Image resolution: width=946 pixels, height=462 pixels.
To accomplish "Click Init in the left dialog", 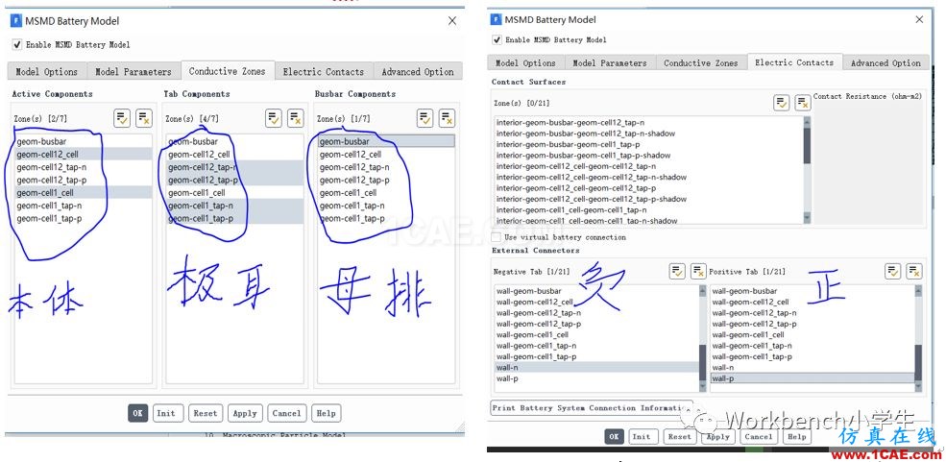I will click(166, 413).
